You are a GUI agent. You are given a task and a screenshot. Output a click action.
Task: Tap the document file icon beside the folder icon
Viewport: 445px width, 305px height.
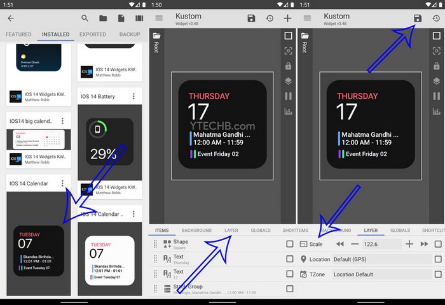(x=121, y=18)
